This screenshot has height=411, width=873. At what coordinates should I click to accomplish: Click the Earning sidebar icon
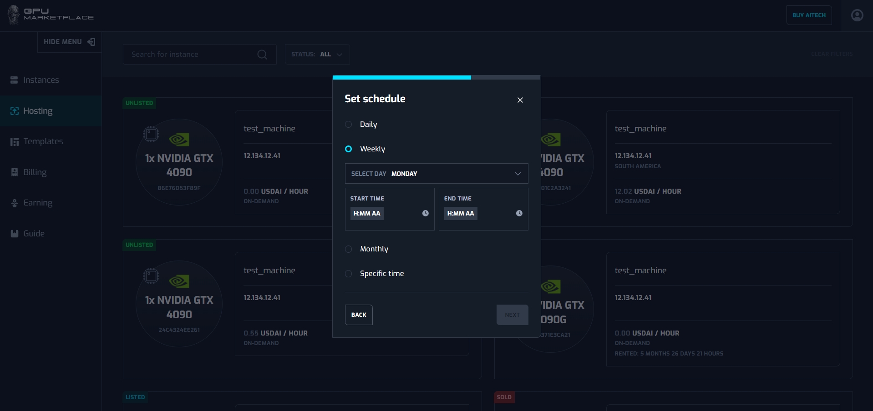click(x=15, y=203)
